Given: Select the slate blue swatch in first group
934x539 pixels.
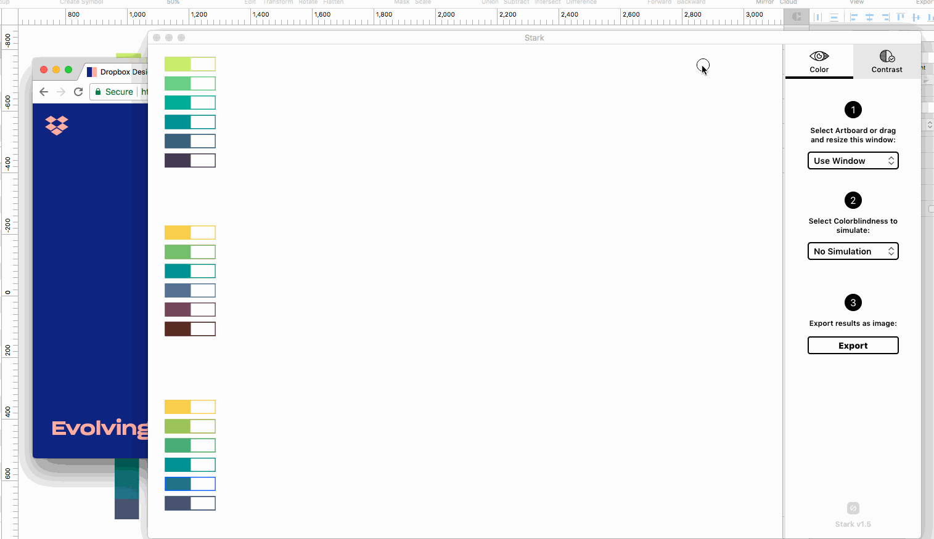Looking at the screenshot, I should [190, 141].
